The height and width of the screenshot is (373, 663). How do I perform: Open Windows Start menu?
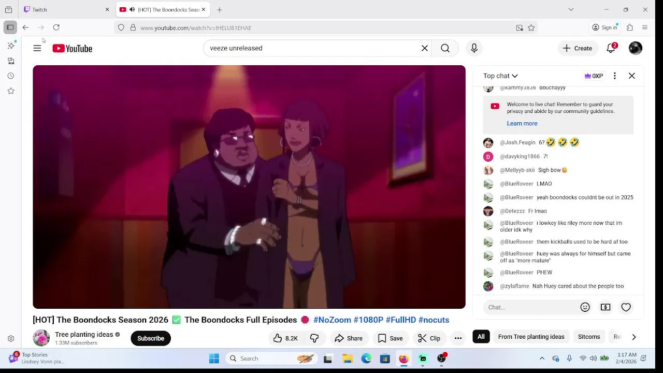(x=214, y=358)
